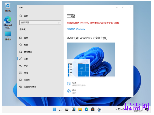Viewport: 154px width, 115px height.
Task: Click the 当前主题: Windows heading text
Action: tap(87, 38)
